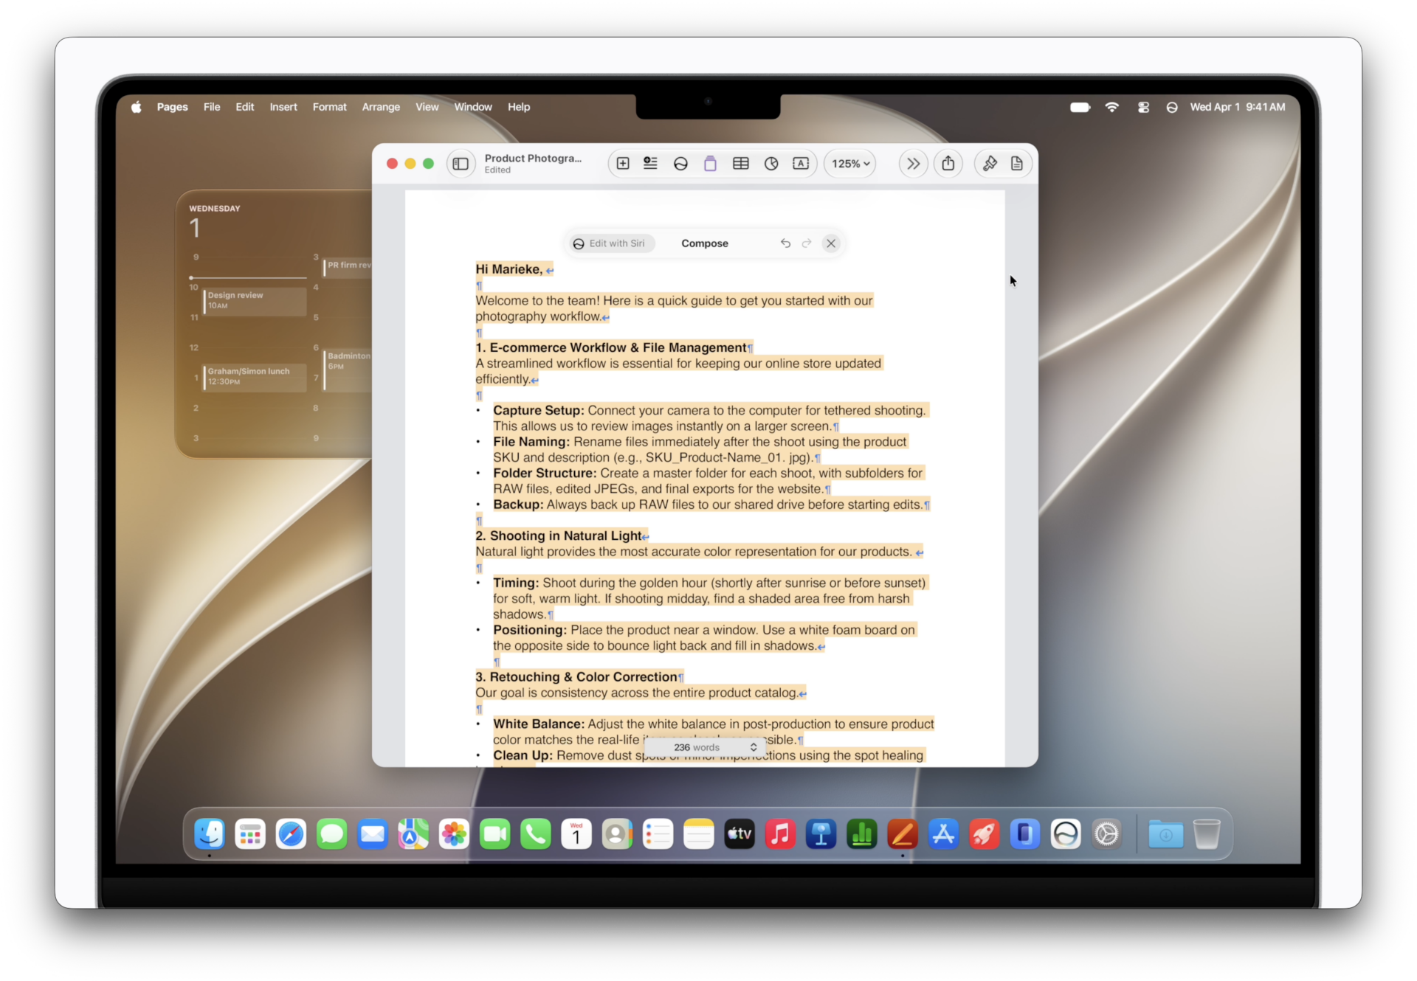Open Notes in the Dock
This screenshot has height=981, width=1417.
[x=698, y=834]
